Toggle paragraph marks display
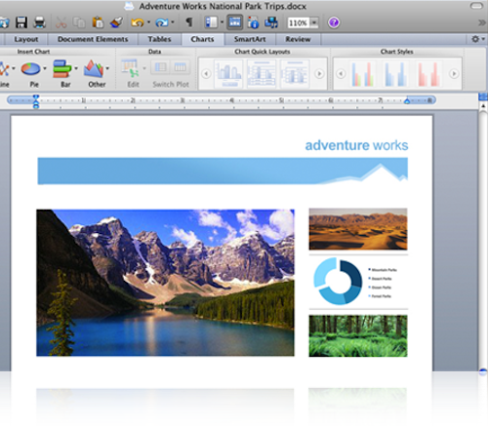 coord(188,22)
